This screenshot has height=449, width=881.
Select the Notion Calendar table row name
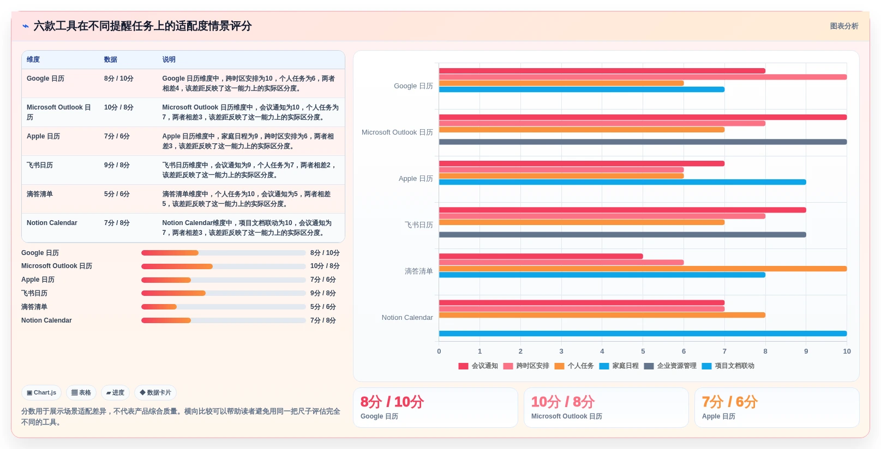(52, 223)
